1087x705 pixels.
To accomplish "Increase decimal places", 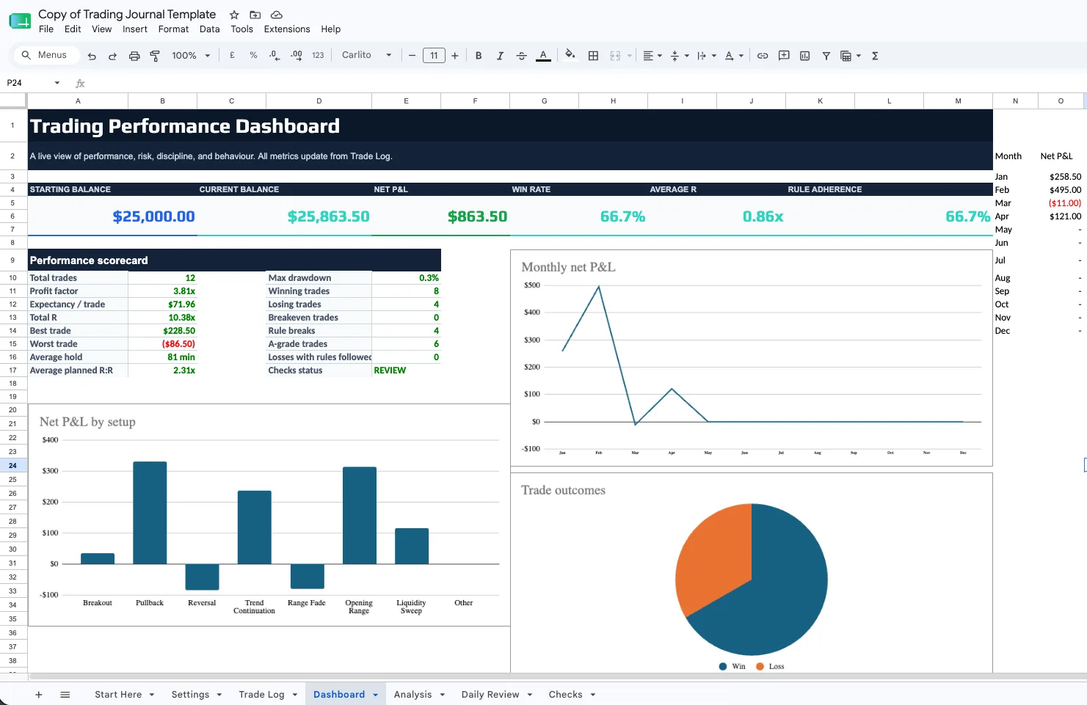I will [297, 56].
